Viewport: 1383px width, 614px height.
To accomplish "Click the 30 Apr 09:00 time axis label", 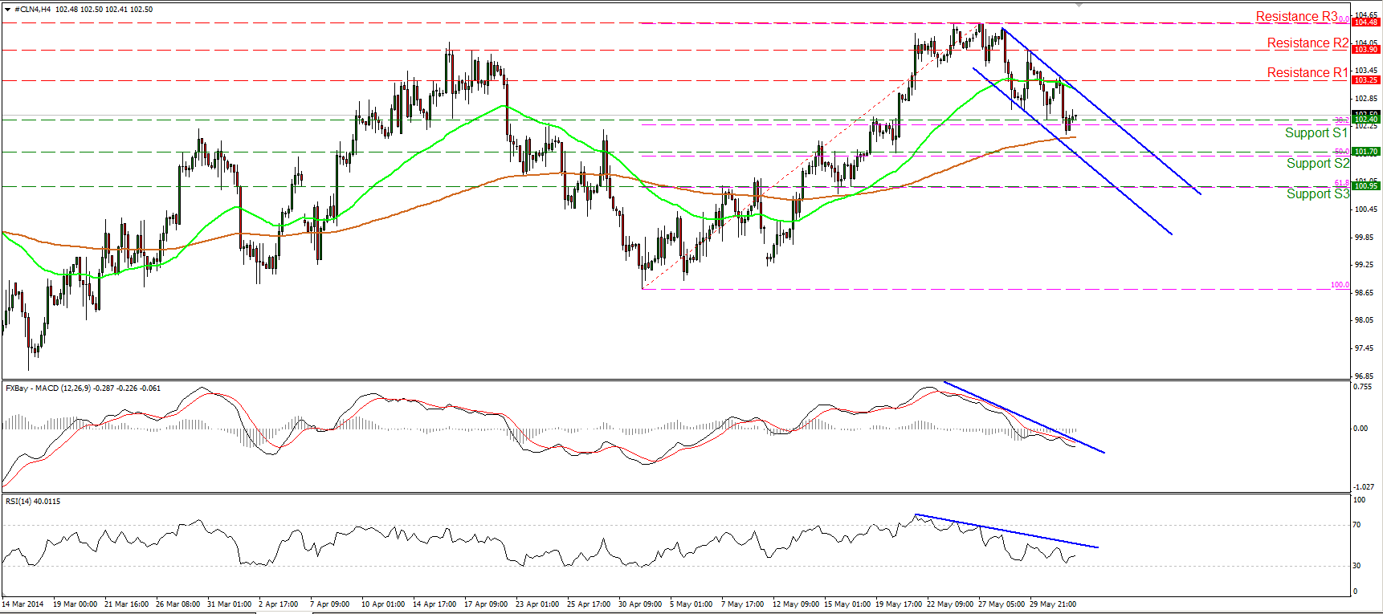I will (x=640, y=604).
